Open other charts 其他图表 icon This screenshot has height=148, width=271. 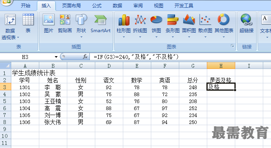[x=224, y=19]
